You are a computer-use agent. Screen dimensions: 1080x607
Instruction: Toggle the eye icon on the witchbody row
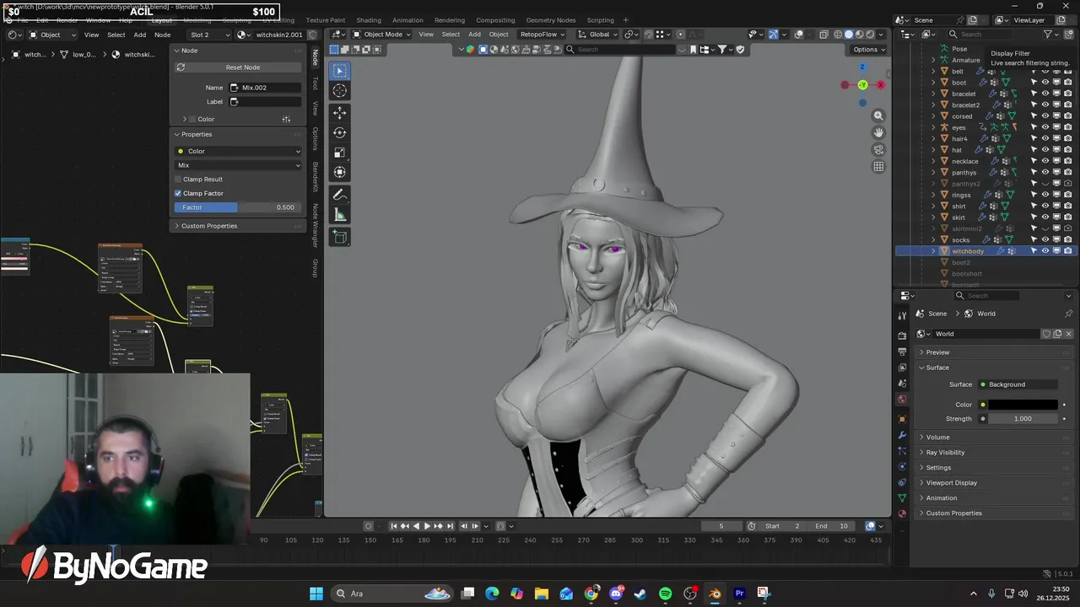pos(1045,251)
